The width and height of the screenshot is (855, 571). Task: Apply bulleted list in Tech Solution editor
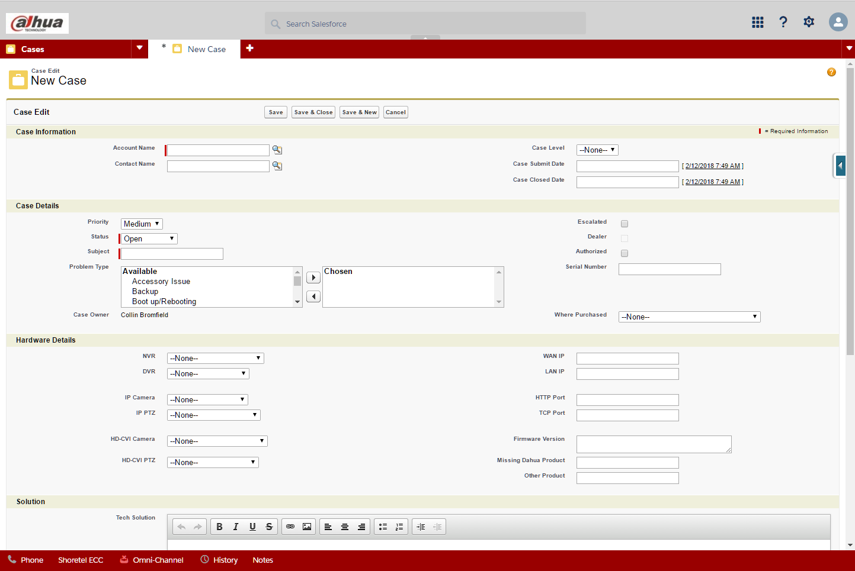383,527
